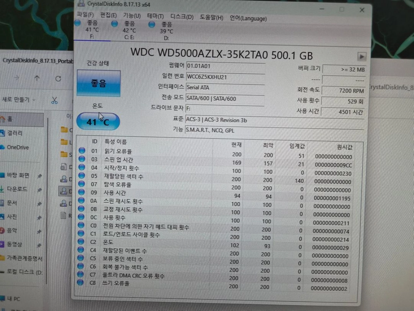414x311 pixels.
Task: Click status circle of attribute C1 로드/언로드 사이클
Action: tap(81, 233)
